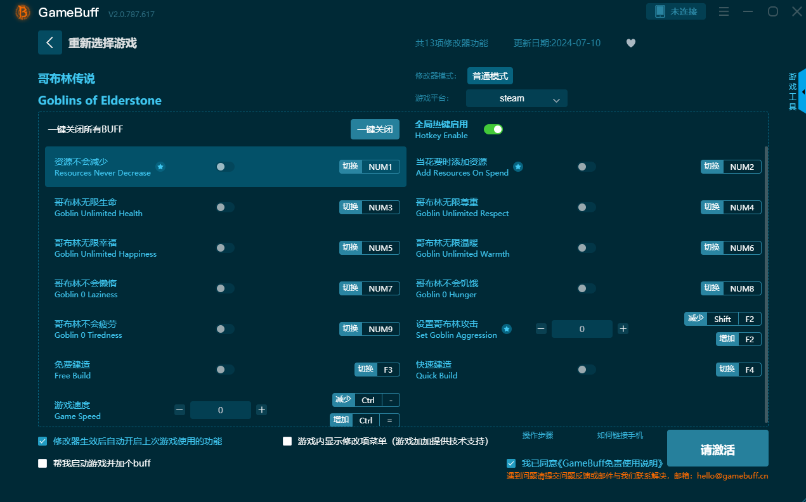Enable Goblin 0 Laziness toggle
Image resolution: width=806 pixels, height=502 pixels.
224,288
